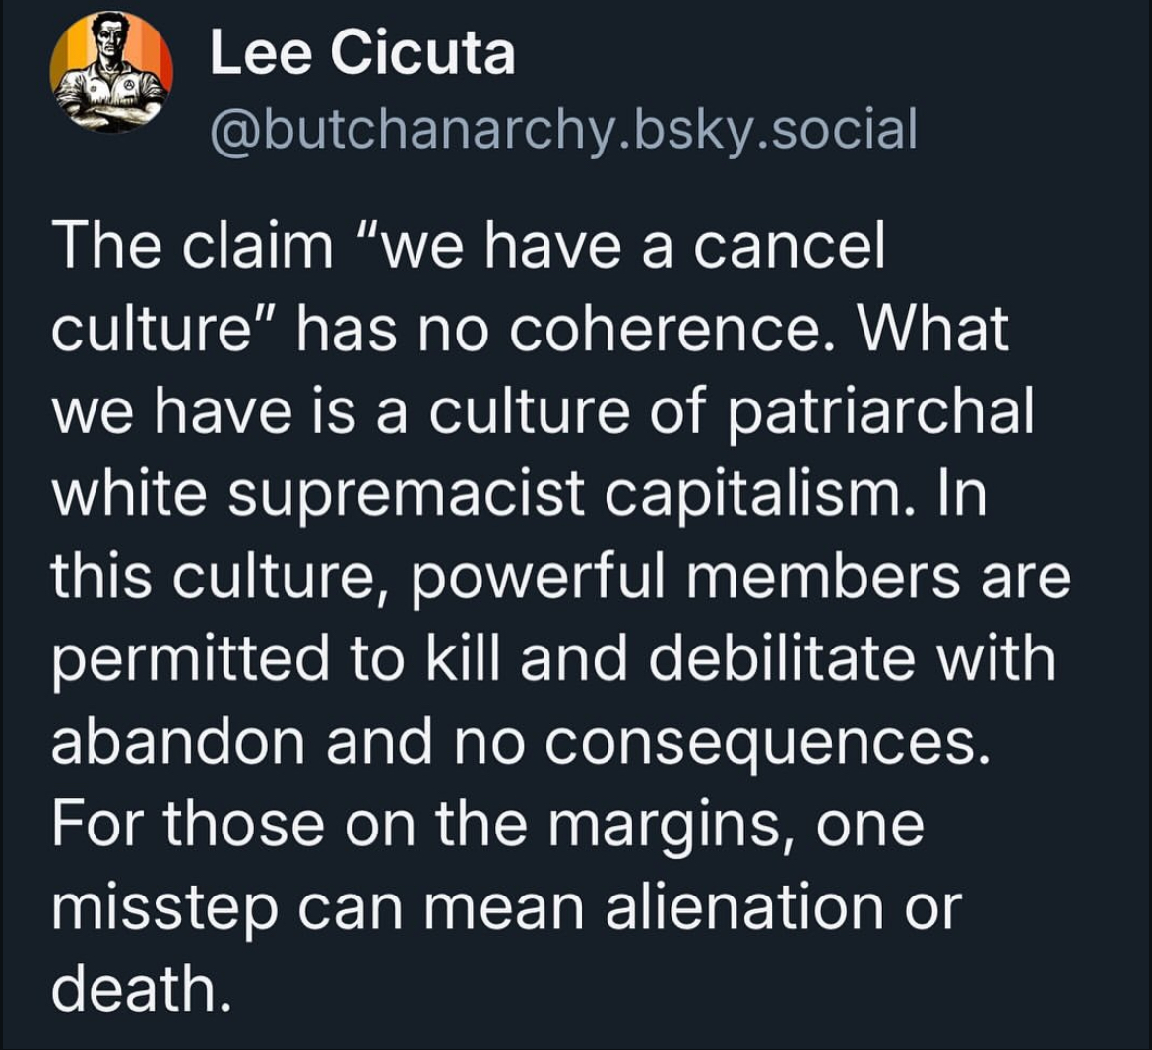1152x1050 pixels.
Task: Open the Lee Cicuta display name
Action: (x=361, y=52)
